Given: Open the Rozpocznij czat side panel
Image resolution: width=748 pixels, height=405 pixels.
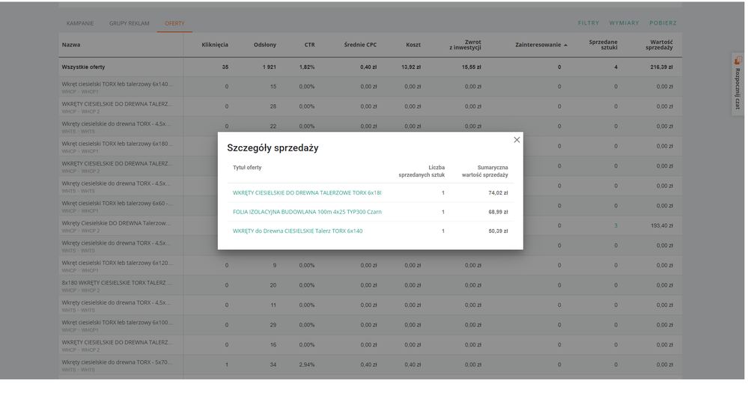Looking at the screenshot, I should [737, 84].
